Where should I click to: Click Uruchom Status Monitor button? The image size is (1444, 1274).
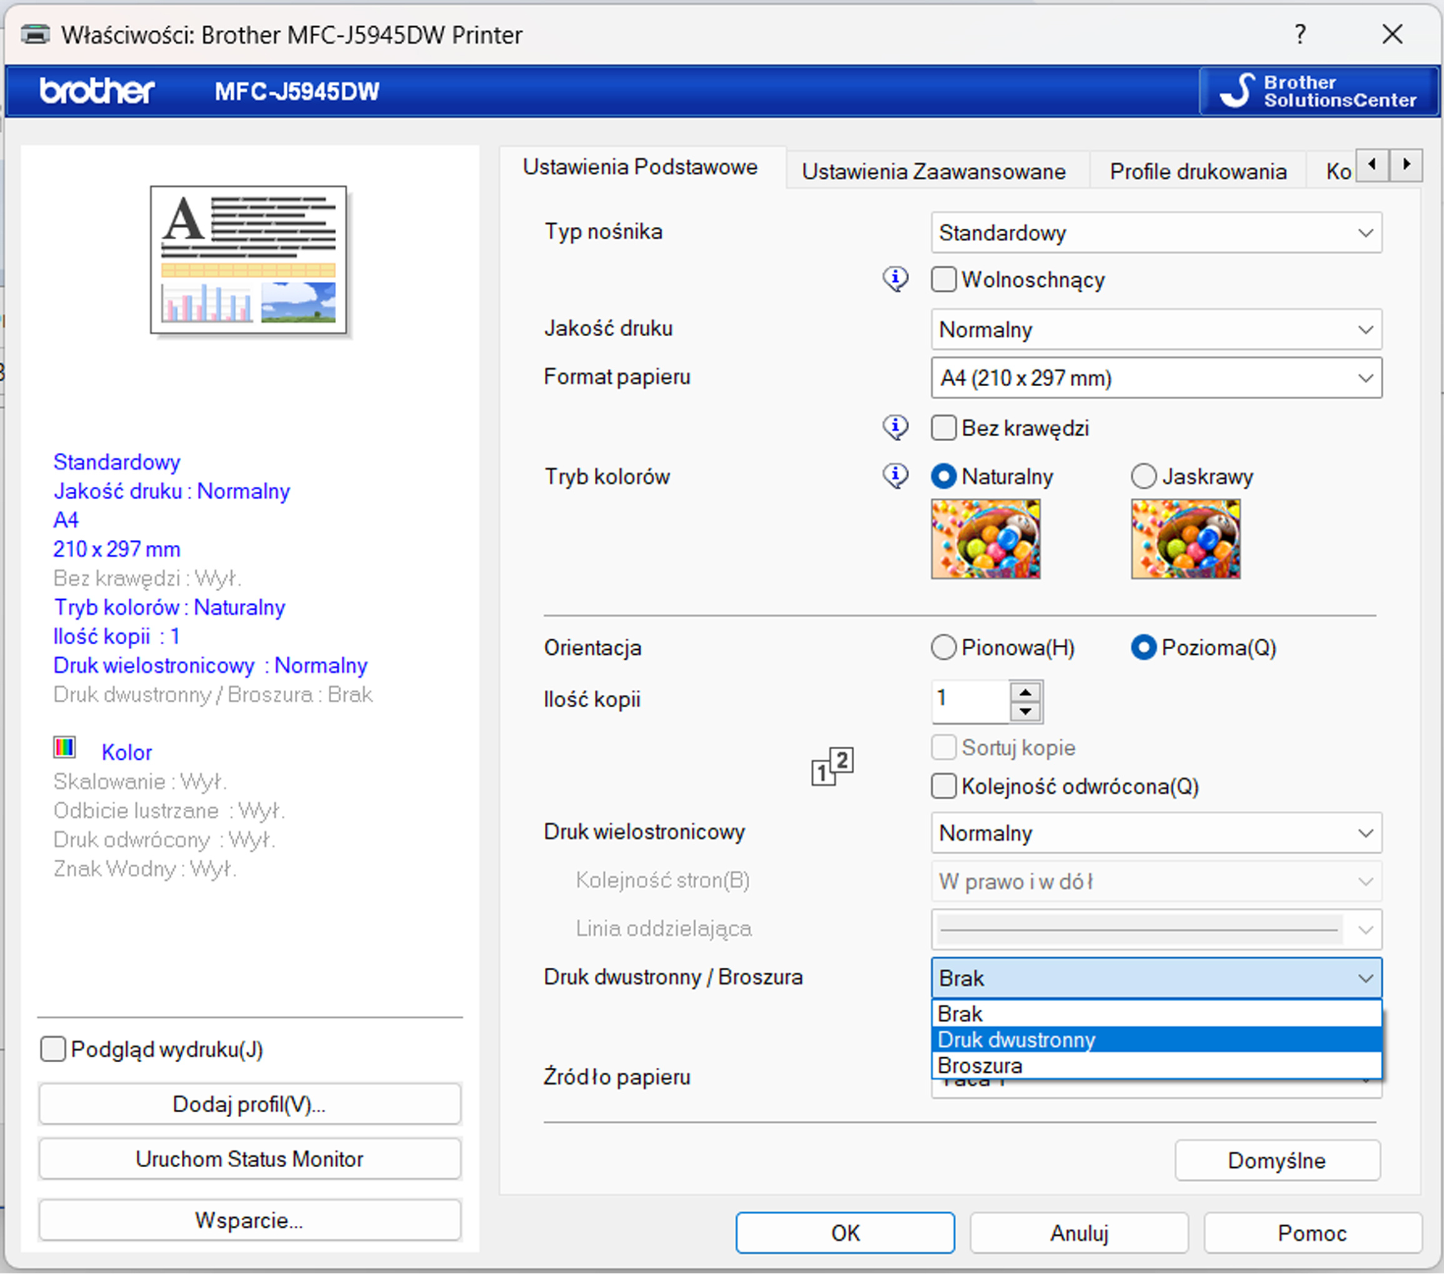point(249,1159)
